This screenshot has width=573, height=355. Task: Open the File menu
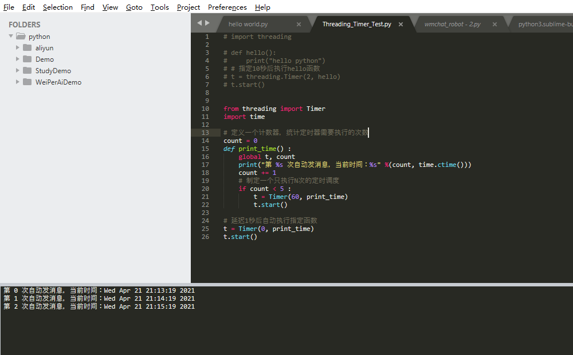[9, 7]
